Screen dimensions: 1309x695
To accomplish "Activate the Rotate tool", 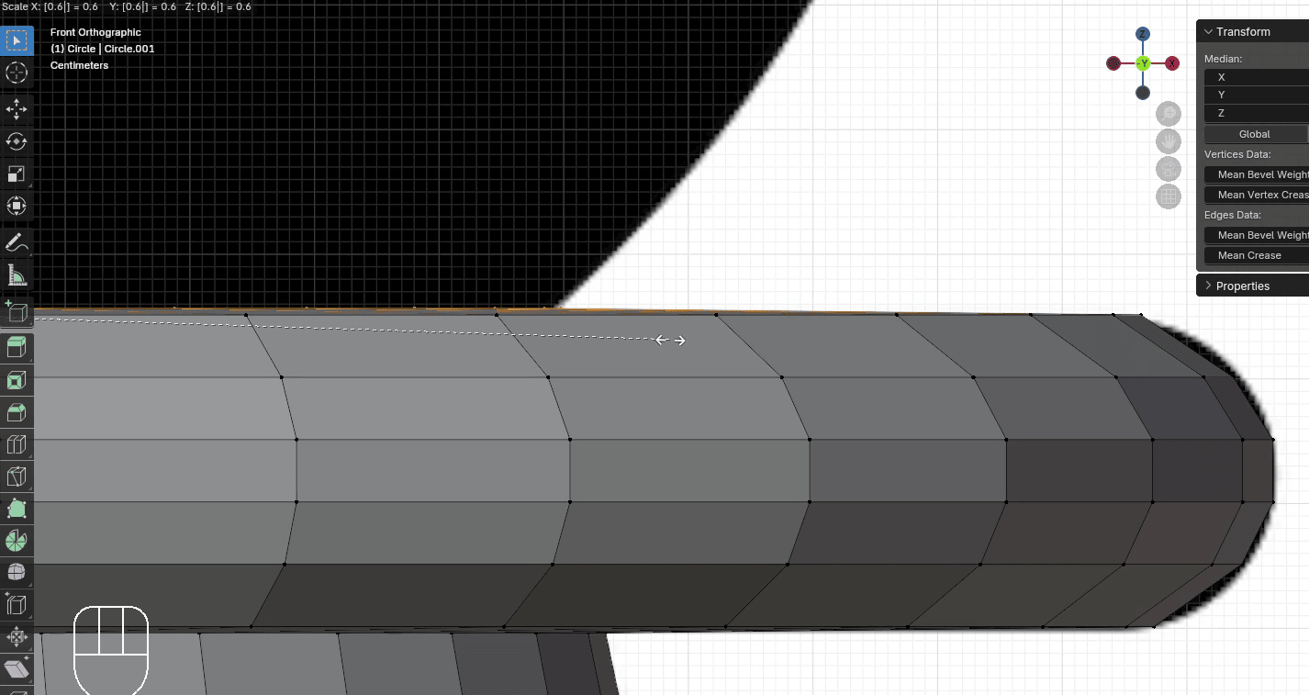I will pos(17,141).
